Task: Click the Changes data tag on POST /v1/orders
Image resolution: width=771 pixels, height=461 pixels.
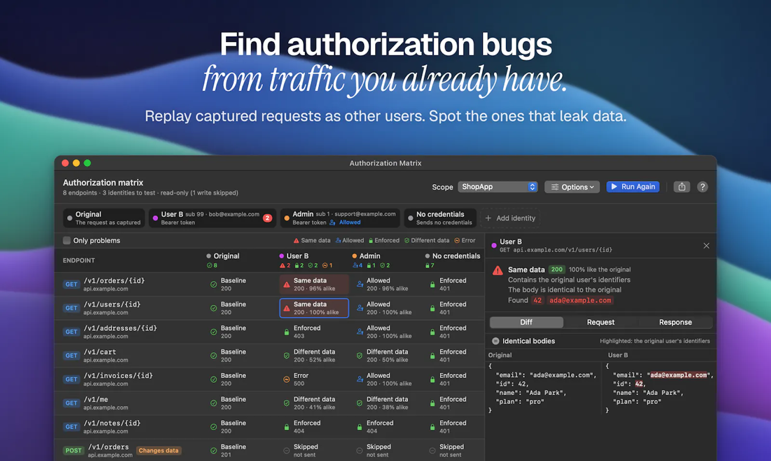Action: pyautogui.click(x=159, y=451)
